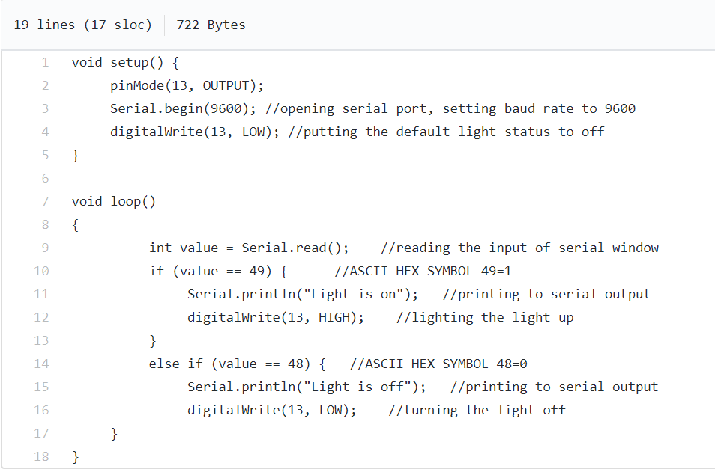This screenshot has width=715, height=469.
Task: Click line number 3 in gutter
Action: pyautogui.click(x=45, y=108)
